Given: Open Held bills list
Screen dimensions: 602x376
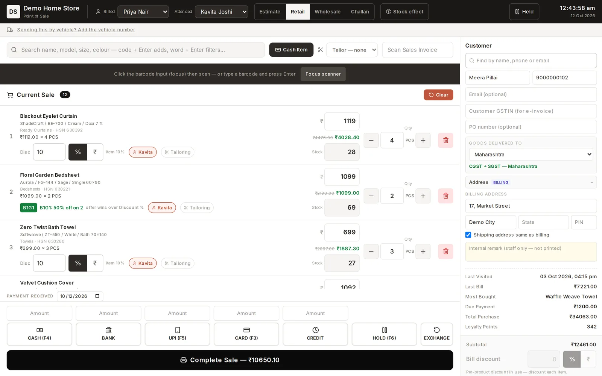Looking at the screenshot, I should (x=524, y=12).
